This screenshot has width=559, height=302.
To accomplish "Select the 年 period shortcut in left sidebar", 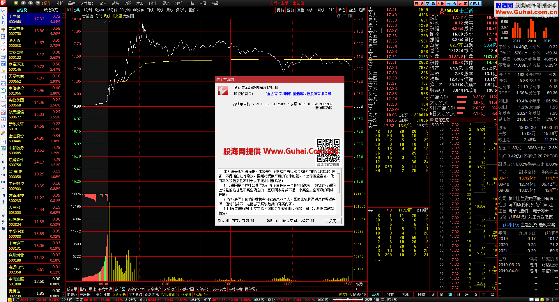I will point(3,229).
